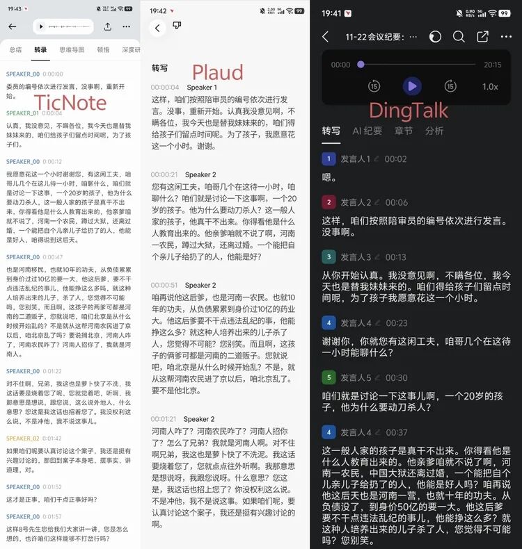The image size is (522, 549).
Task: Select the 转写 tab in DingTalk
Action: click(331, 131)
